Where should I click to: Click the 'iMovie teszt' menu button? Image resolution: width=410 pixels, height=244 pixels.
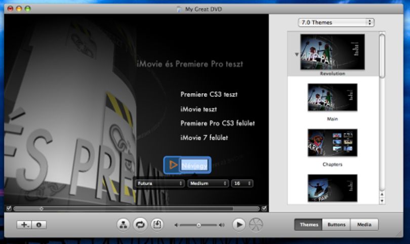tap(198, 109)
